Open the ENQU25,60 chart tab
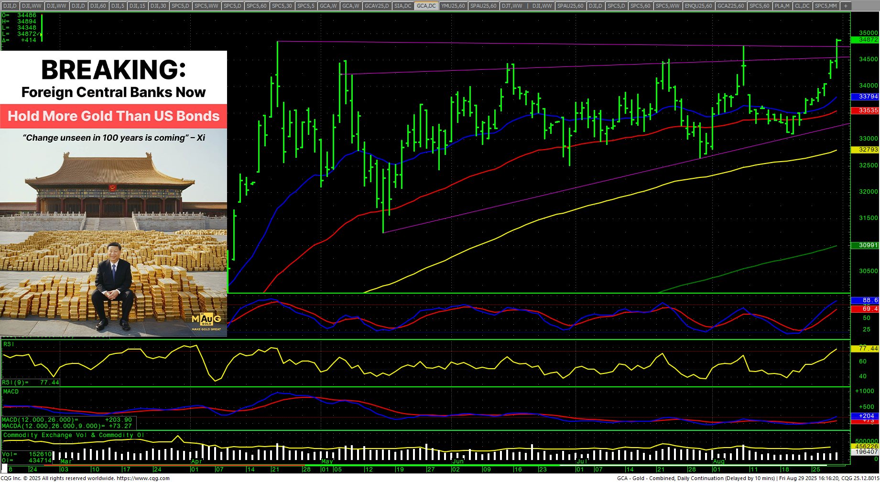Screen dimensions: 880x482 [698, 6]
